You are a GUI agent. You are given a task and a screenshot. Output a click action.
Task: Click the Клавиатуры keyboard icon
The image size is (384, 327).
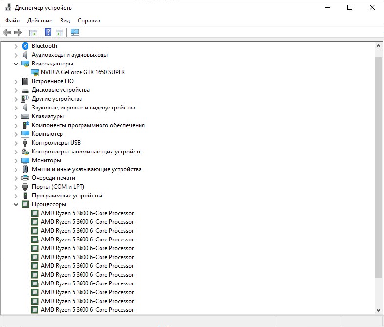point(25,116)
